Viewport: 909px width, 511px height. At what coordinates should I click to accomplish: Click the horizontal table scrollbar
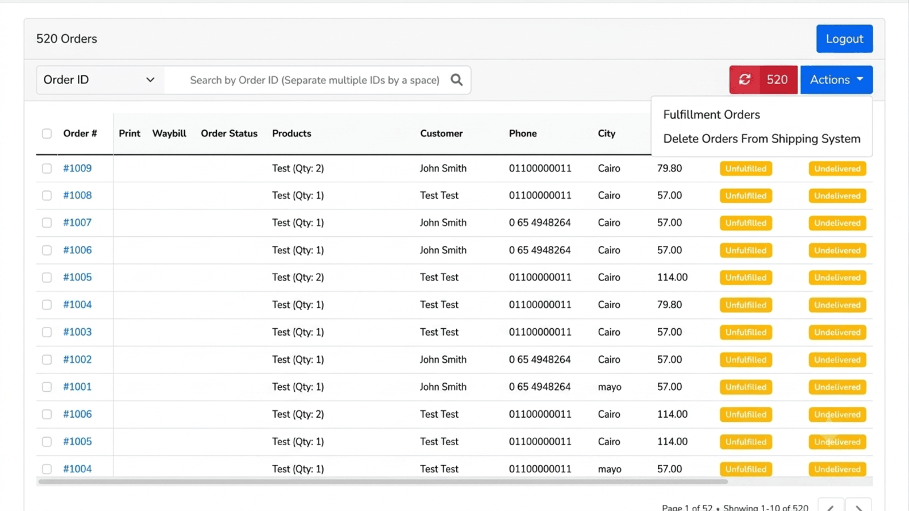click(x=382, y=481)
